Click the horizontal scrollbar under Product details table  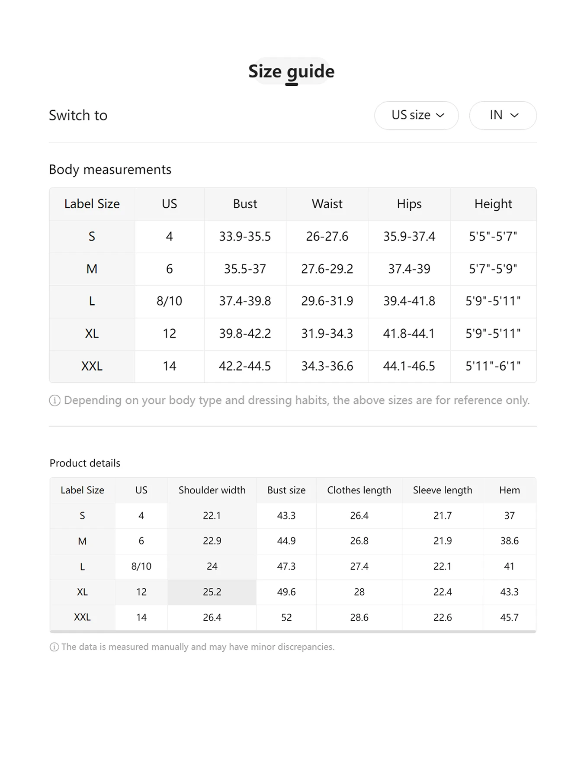[x=293, y=632]
